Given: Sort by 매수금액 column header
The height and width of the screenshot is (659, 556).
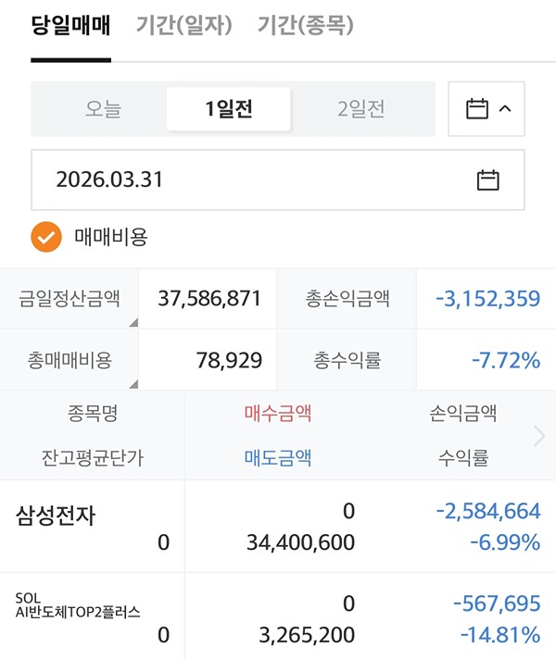Looking at the screenshot, I should tap(278, 414).
